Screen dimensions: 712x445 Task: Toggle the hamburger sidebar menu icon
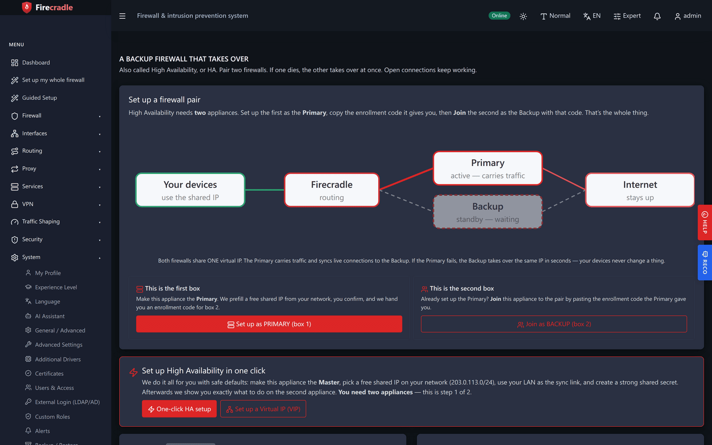122,16
